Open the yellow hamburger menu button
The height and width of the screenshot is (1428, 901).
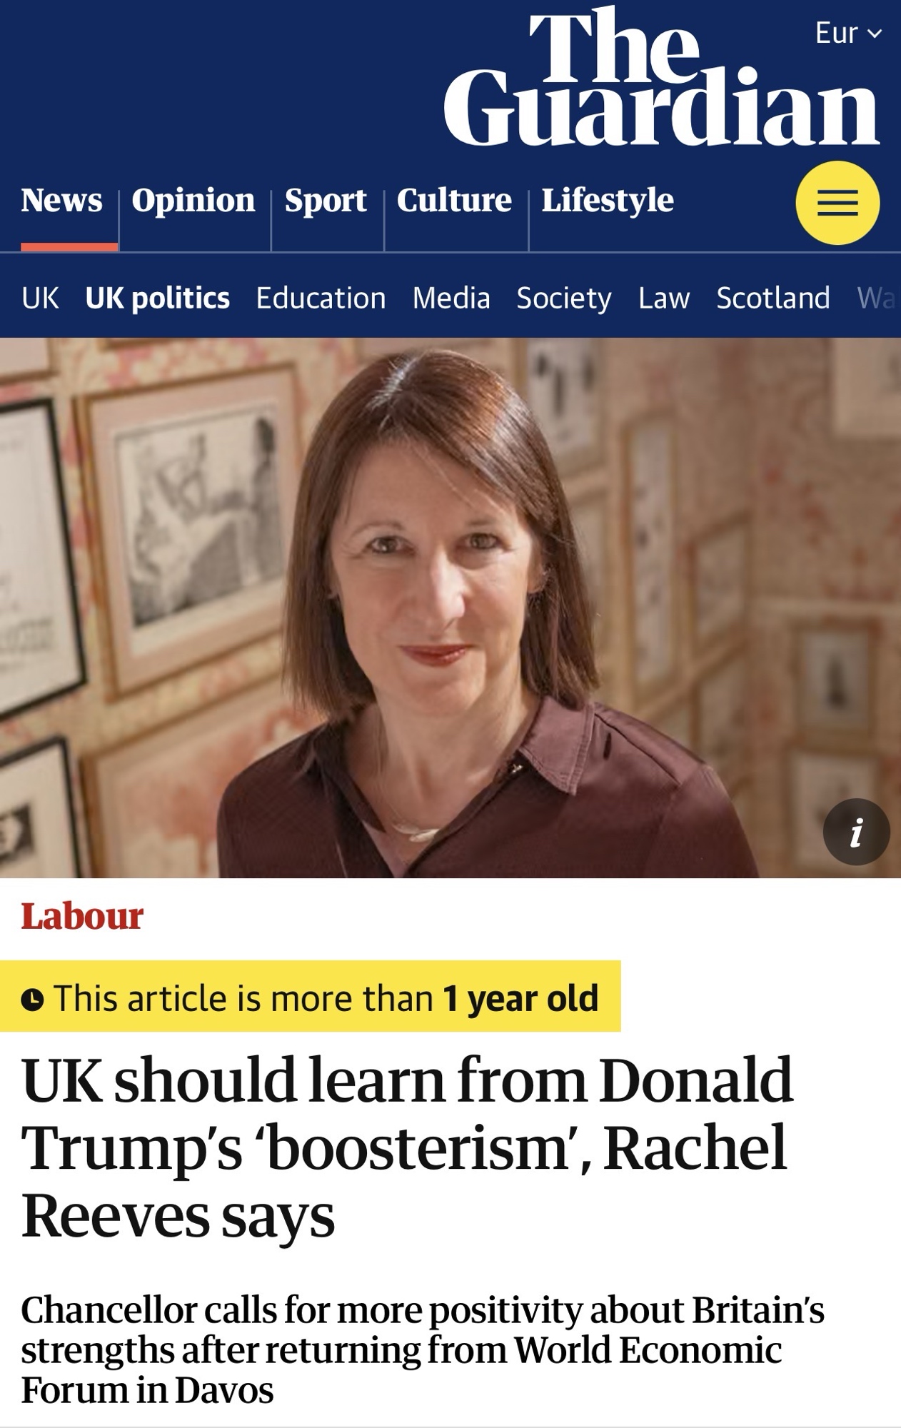[x=837, y=203]
